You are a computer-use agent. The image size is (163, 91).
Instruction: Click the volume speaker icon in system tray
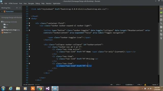pyautogui.click(x=151, y=88)
